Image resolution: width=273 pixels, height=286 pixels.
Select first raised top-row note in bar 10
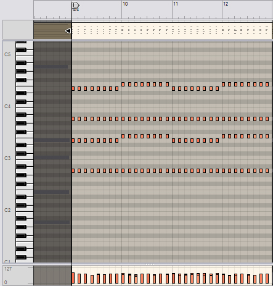click(123, 84)
